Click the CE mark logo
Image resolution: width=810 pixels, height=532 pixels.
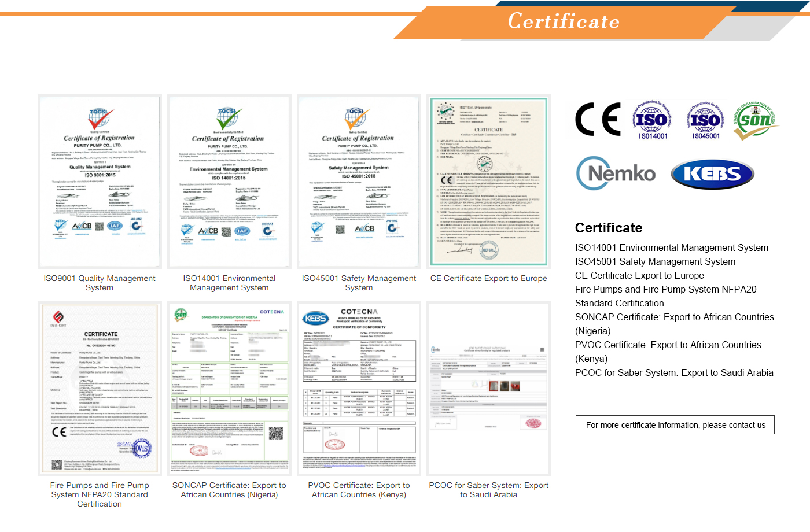click(x=598, y=119)
